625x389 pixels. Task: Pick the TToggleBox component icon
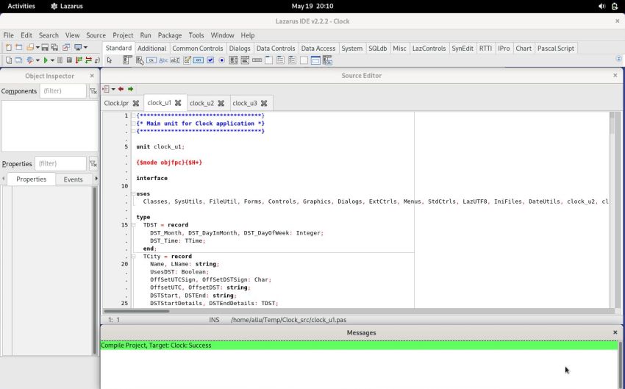199,60
